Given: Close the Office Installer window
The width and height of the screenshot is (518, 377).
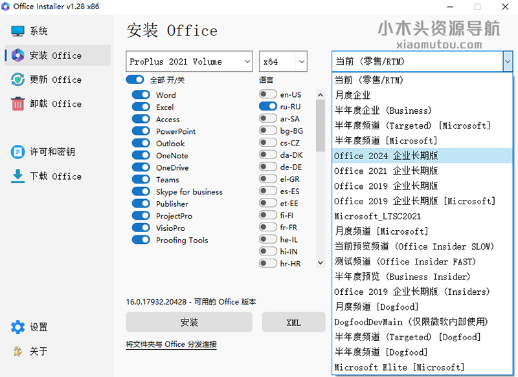Looking at the screenshot, I should click(x=505, y=6).
